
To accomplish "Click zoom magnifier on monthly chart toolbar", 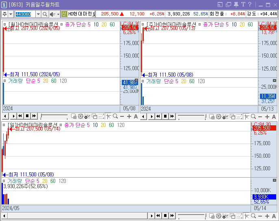I will coord(115,116).
